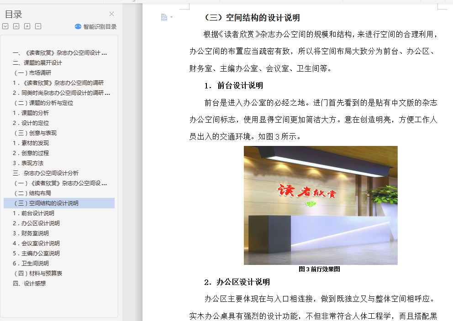Image resolution: width=453 pixels, height=321 pixels.
Task: Click 智能识别目录 button
Action: 95,26
